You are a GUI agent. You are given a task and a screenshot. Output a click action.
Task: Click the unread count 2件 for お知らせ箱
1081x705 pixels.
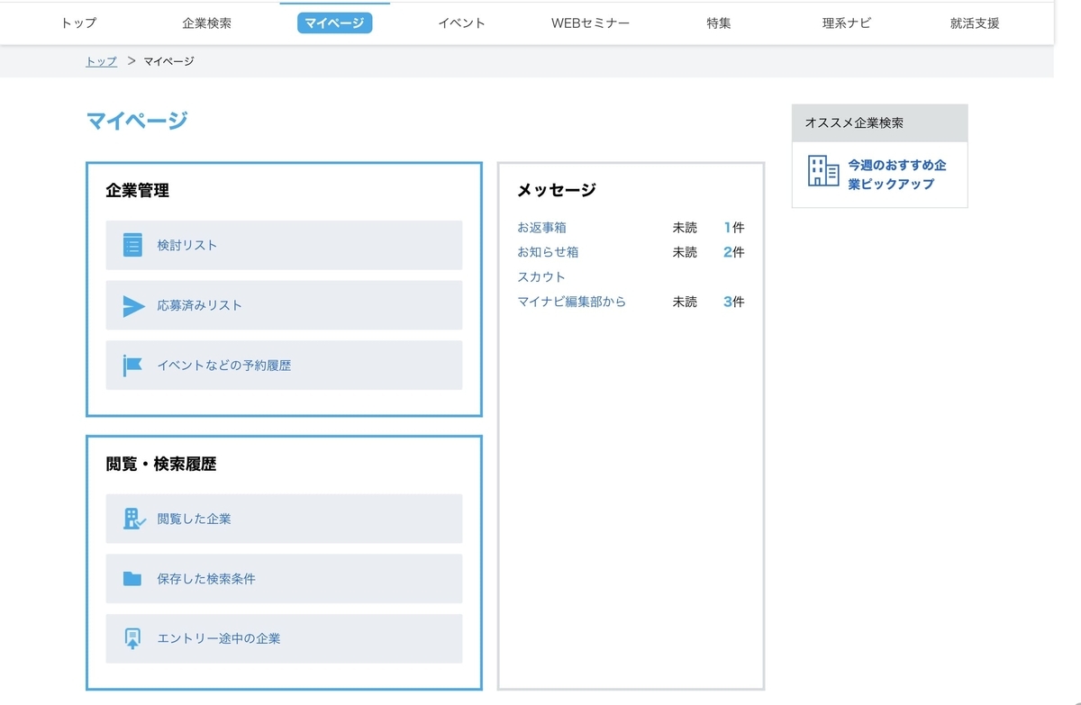point(734,252)
